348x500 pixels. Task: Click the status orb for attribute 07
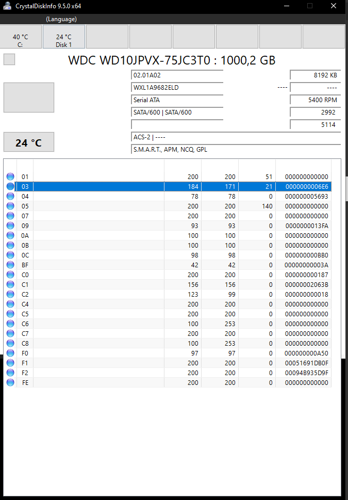pyautogui.click(x=10, y=216)
